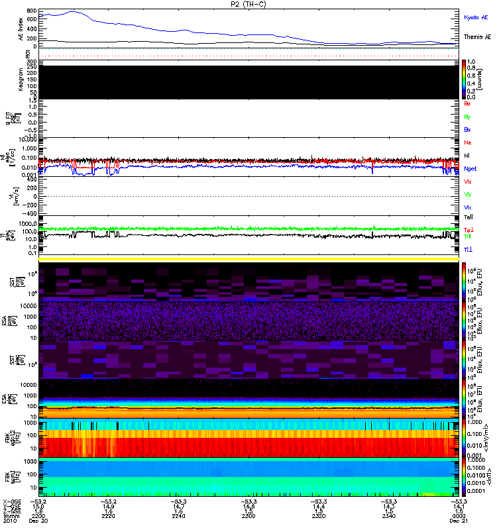Image resolution: width=497 pixels, height=530 pixels.
Task: Select the blue 'Npot' legend label
Action: point(470,169)
